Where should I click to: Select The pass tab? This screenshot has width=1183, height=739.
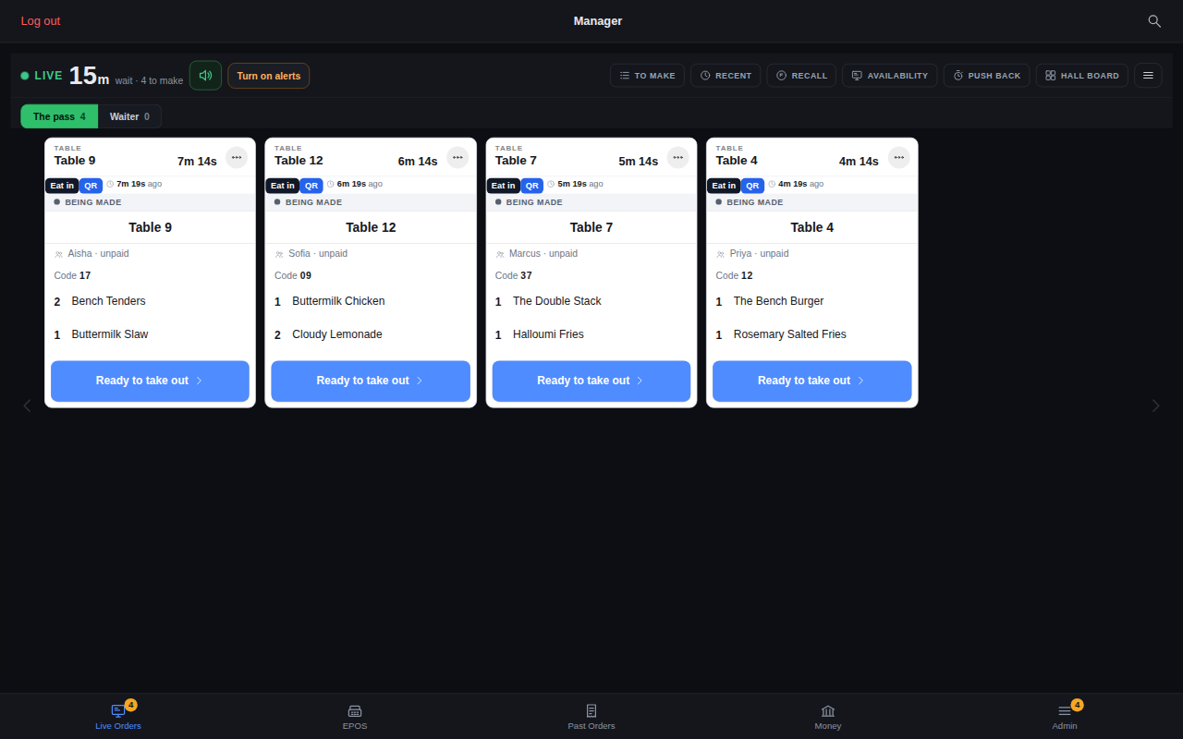pyautogui.click(x=59, y=116)
